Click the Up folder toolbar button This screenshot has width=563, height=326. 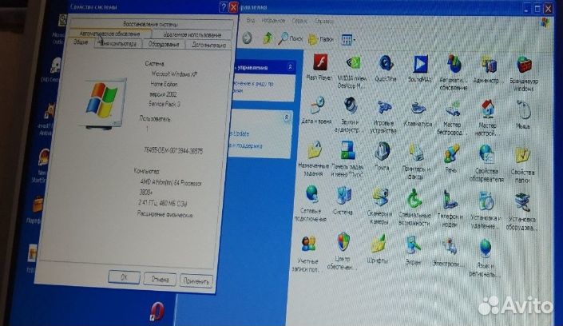tap(268, 38)
